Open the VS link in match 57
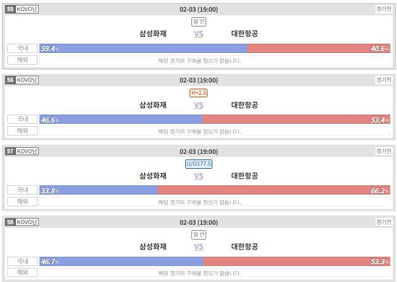Screen dimensions: 397x282 coord(198,175)
